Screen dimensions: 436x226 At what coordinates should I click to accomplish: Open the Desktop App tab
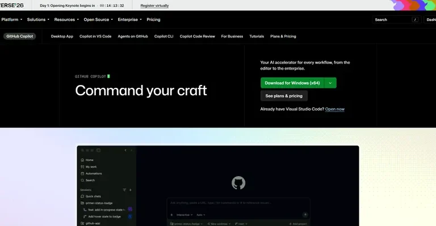click(62, 36)
